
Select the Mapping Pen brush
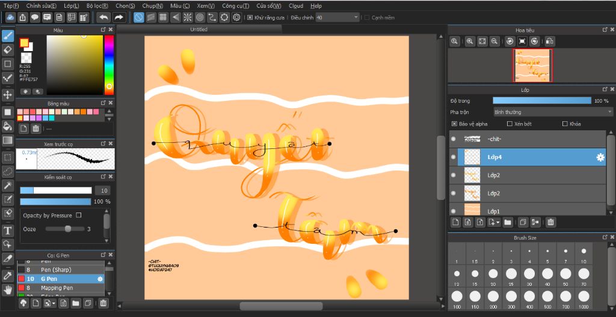[61, 288]
